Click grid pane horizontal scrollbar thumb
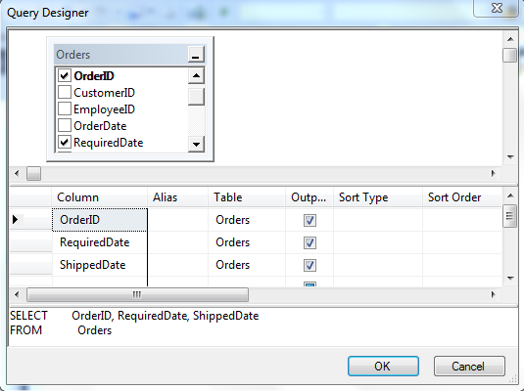The image size is (524, 391). pyautogui.click(x=137, y=294)
